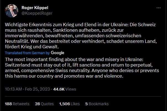The image size is (167, 111).
Task: Click the Feb 25, 2023 date
Action: click(x=37, y=89)
